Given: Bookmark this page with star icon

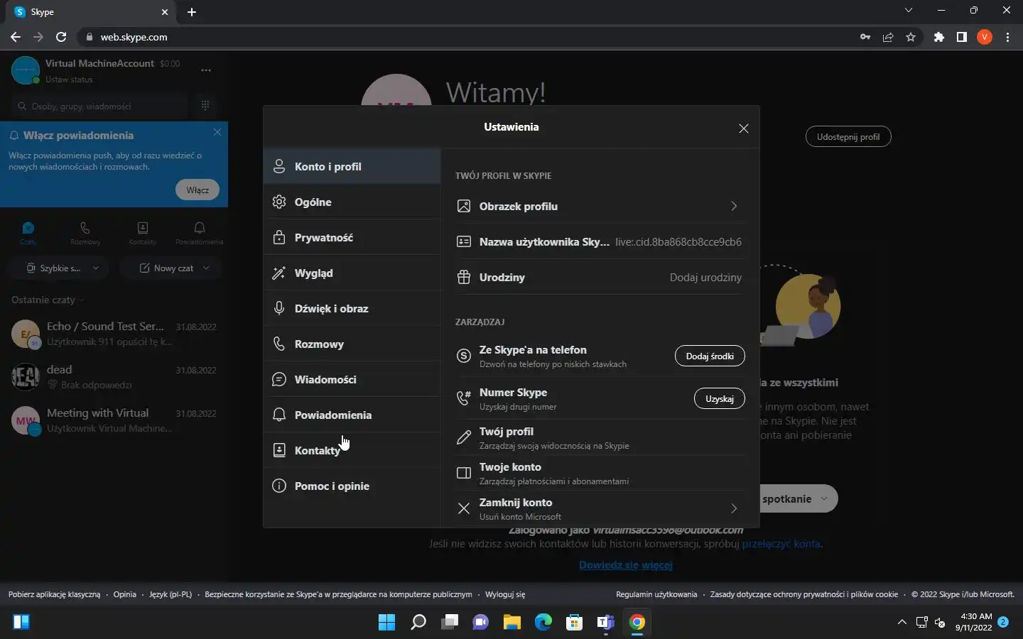Looking at the screenshot, I should 911,37.
